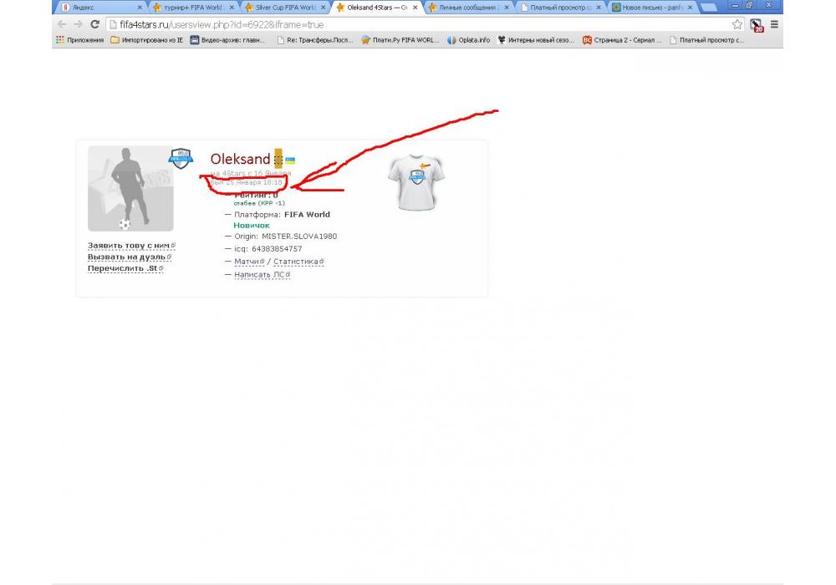Screen dimensions: 836x585
Task: Click the Вызвать на дуэль link
Action: [x=125, y=257]
